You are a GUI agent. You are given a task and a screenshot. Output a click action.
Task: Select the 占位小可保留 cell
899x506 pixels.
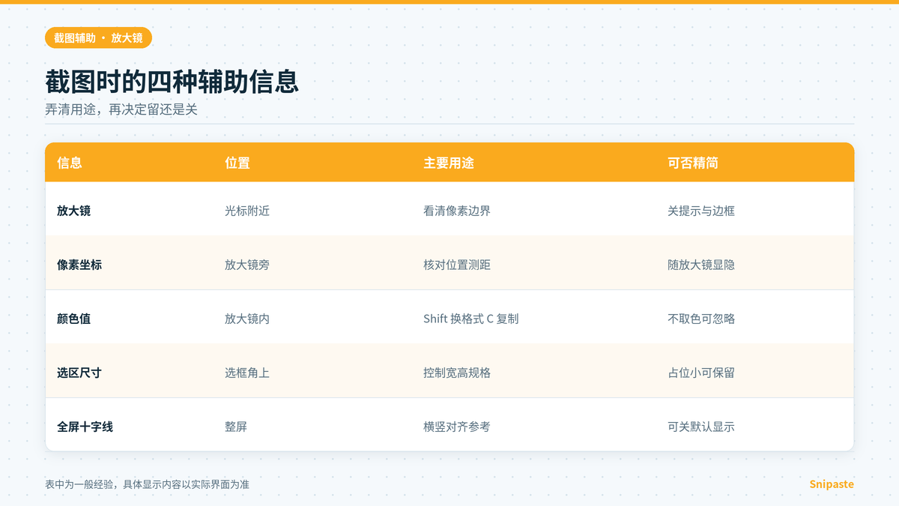(x=701, y=373)
